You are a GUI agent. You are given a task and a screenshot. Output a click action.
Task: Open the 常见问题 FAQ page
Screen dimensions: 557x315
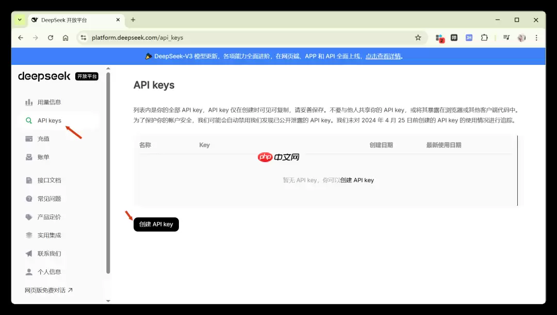50,198
